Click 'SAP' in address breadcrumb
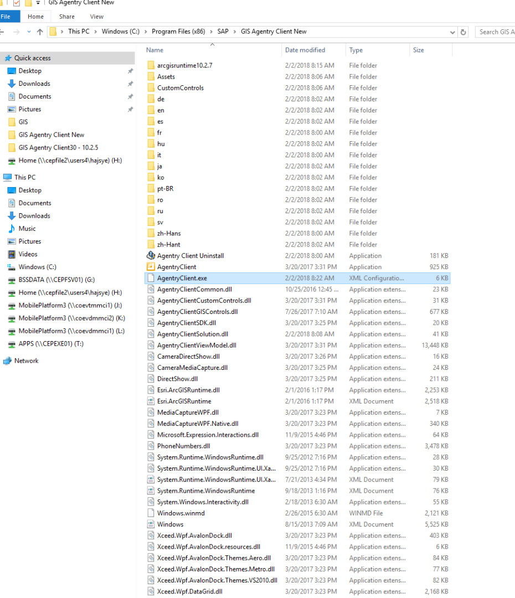The width and height of the screenshot is (515, 598). pyautogui.click(x=223, y=32)
